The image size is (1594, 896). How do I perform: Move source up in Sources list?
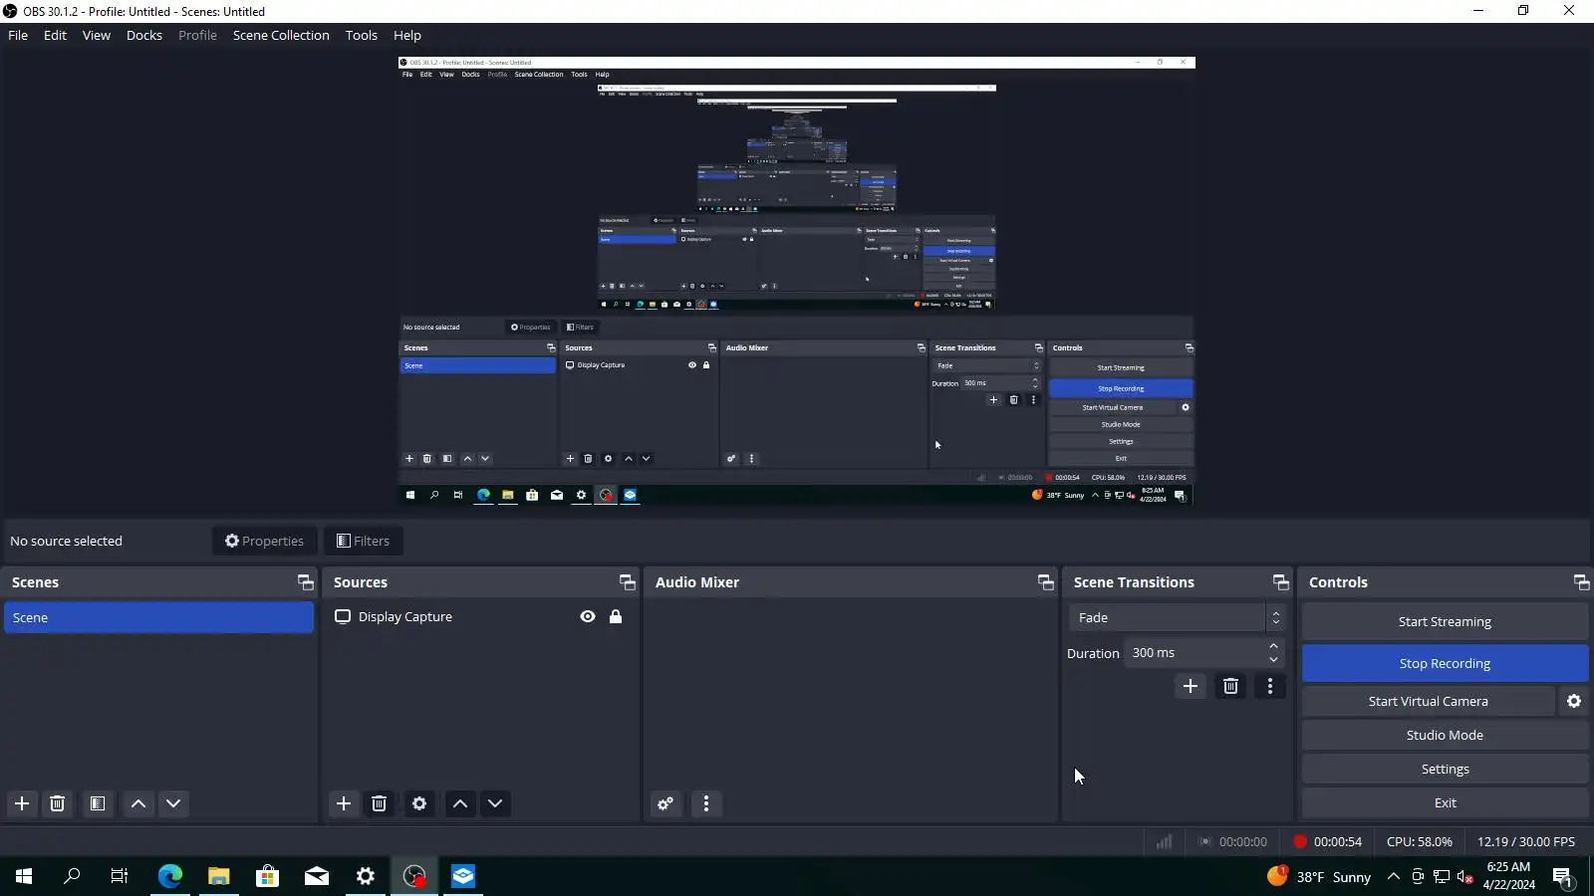coord(460,803)
